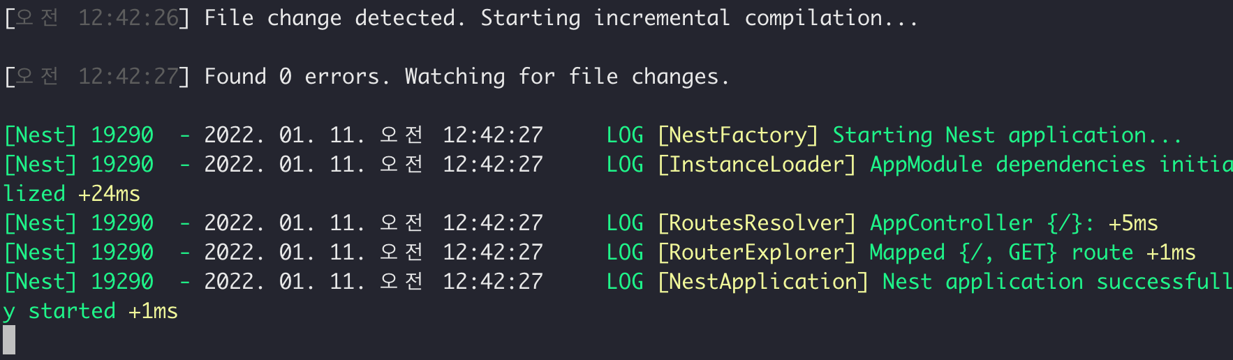Viewport: 1233px width, 360px height.
Task: Click the [RoutesResolver] context label
Action: [x=757, y=223]
